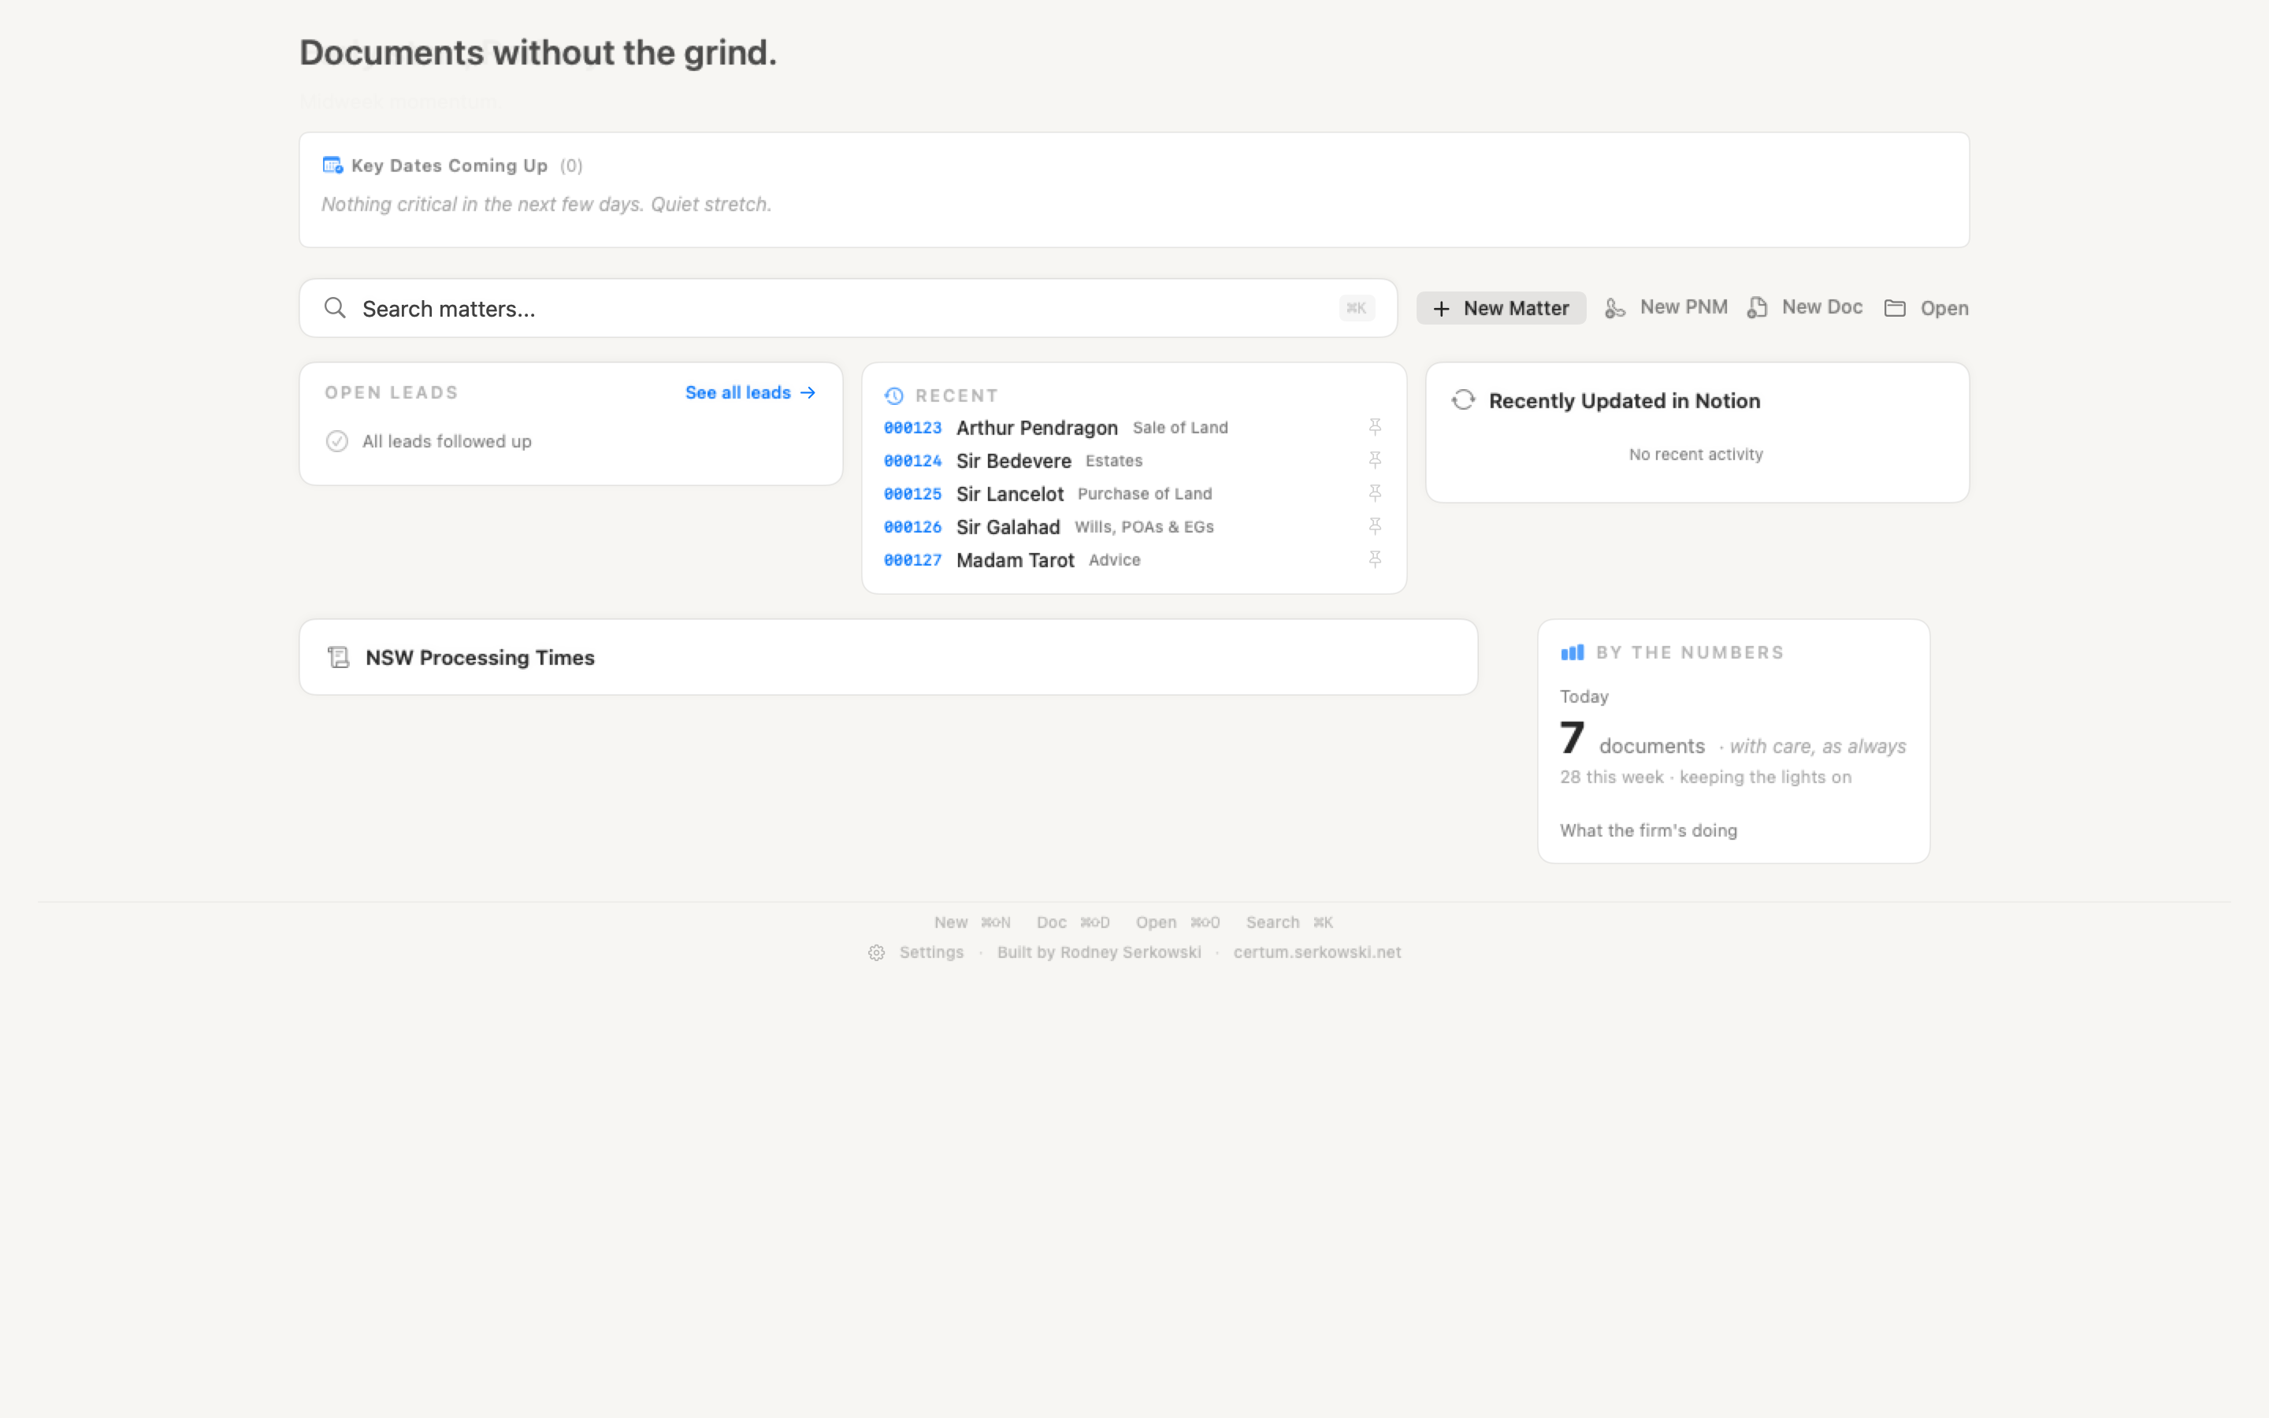Click the Purchase of Land matter type
This screenshot has height=1418, width=2269.
coord(1145,493)
